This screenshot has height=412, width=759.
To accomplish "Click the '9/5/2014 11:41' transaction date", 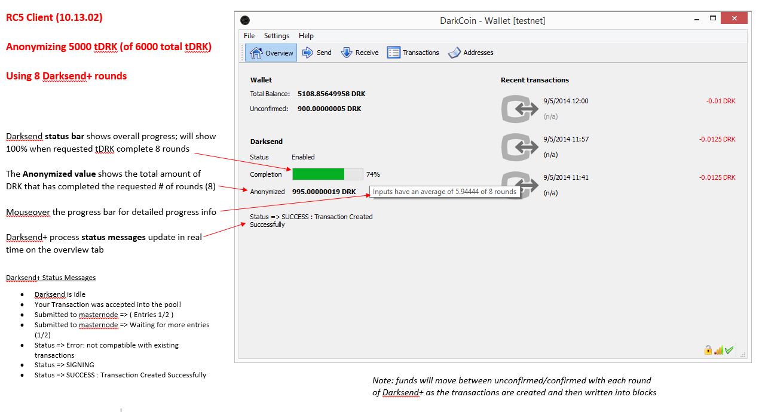I will pos(566,177).
